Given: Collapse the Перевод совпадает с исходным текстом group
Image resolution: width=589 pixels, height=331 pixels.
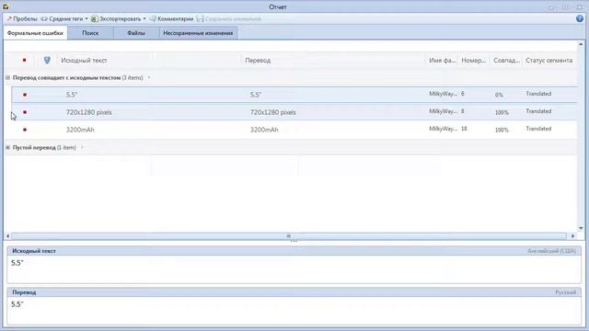Looking at the screenshot, I should click(7, 77).
